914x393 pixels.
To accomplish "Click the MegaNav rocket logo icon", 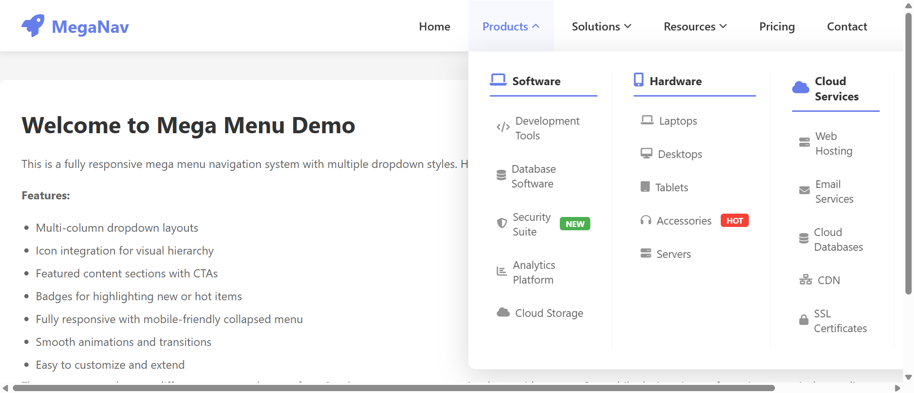I will coord(33,26).
